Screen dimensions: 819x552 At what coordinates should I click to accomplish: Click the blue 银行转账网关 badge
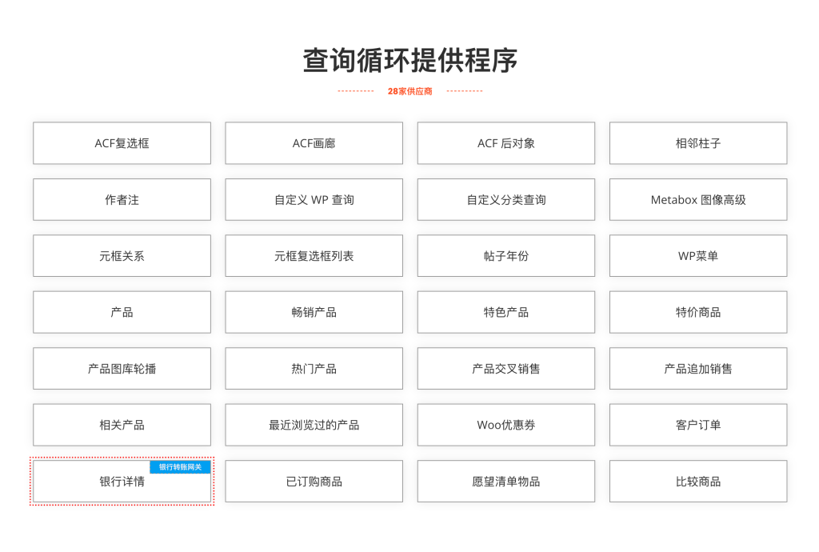pos(180,467)
